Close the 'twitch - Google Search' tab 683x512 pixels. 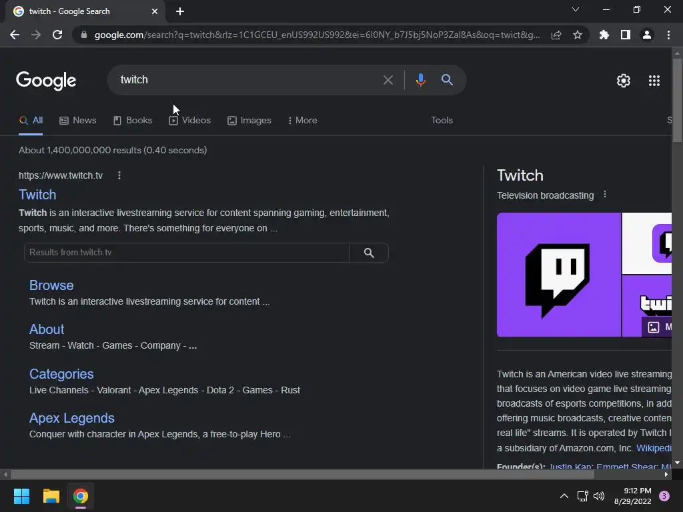click(x=155, y=11)
